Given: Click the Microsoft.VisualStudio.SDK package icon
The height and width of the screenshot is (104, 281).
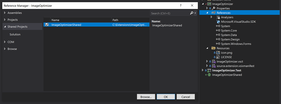Looking at the screenshot, I should pyautogui.click(x=218, y=22).
